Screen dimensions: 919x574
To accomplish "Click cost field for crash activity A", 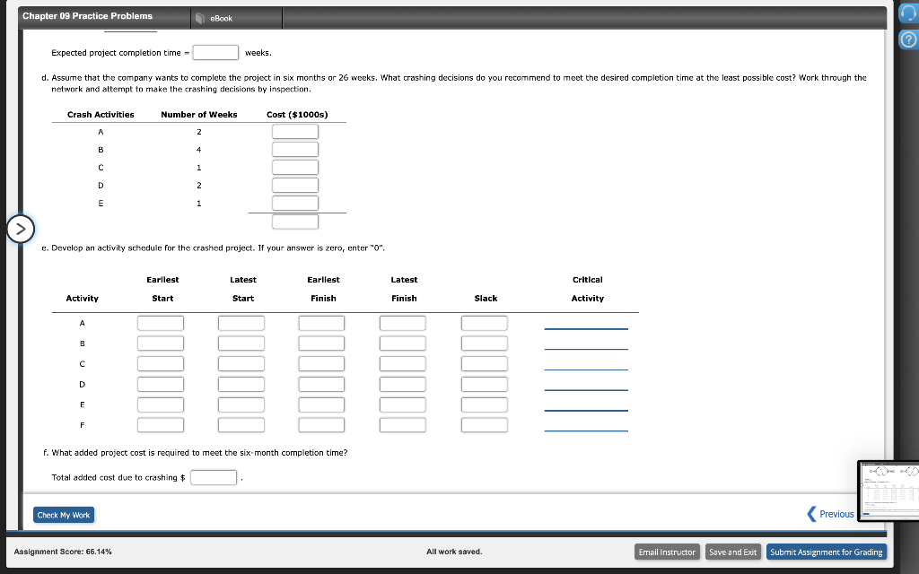I will 294,131.
